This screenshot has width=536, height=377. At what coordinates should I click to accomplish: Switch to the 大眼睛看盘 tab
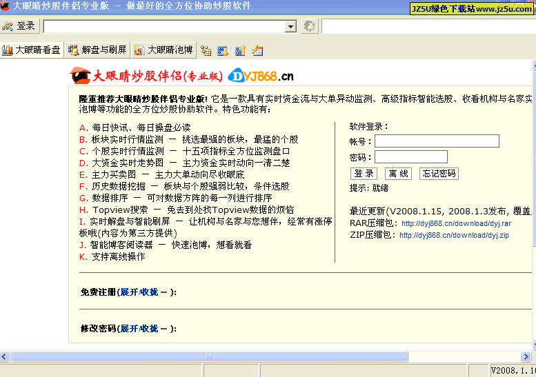(x=32, y=50)
